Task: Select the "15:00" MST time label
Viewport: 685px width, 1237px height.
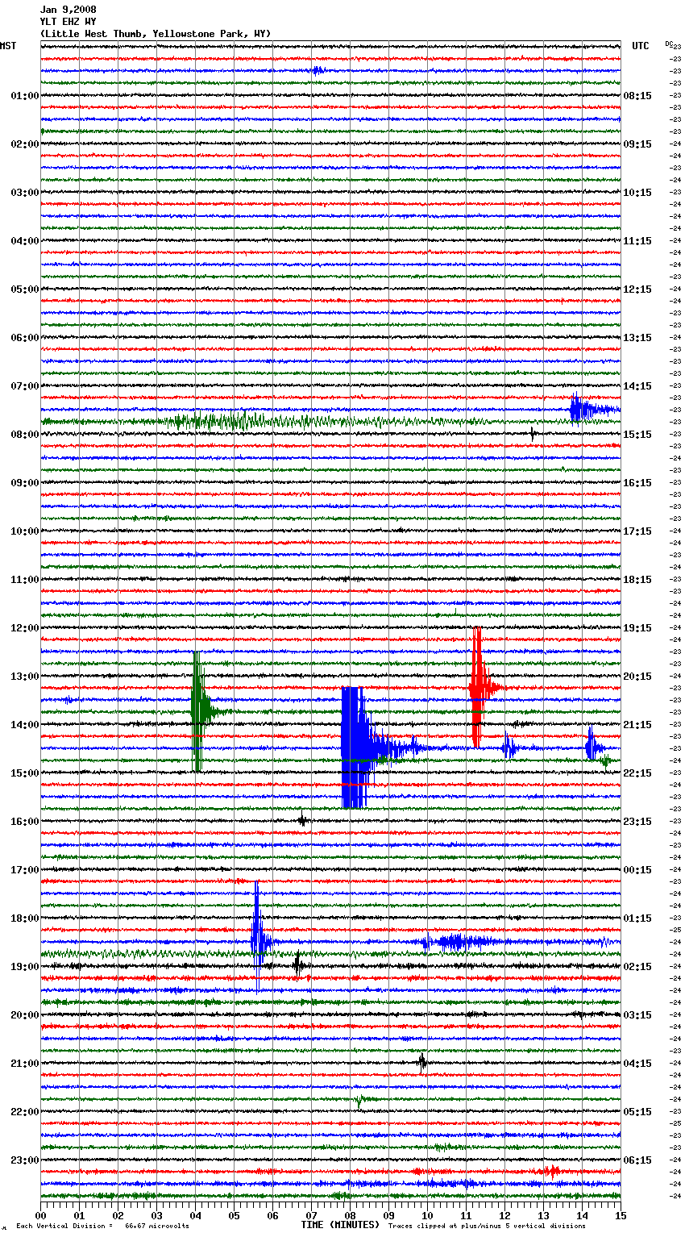Action: [x=24, y=773]
